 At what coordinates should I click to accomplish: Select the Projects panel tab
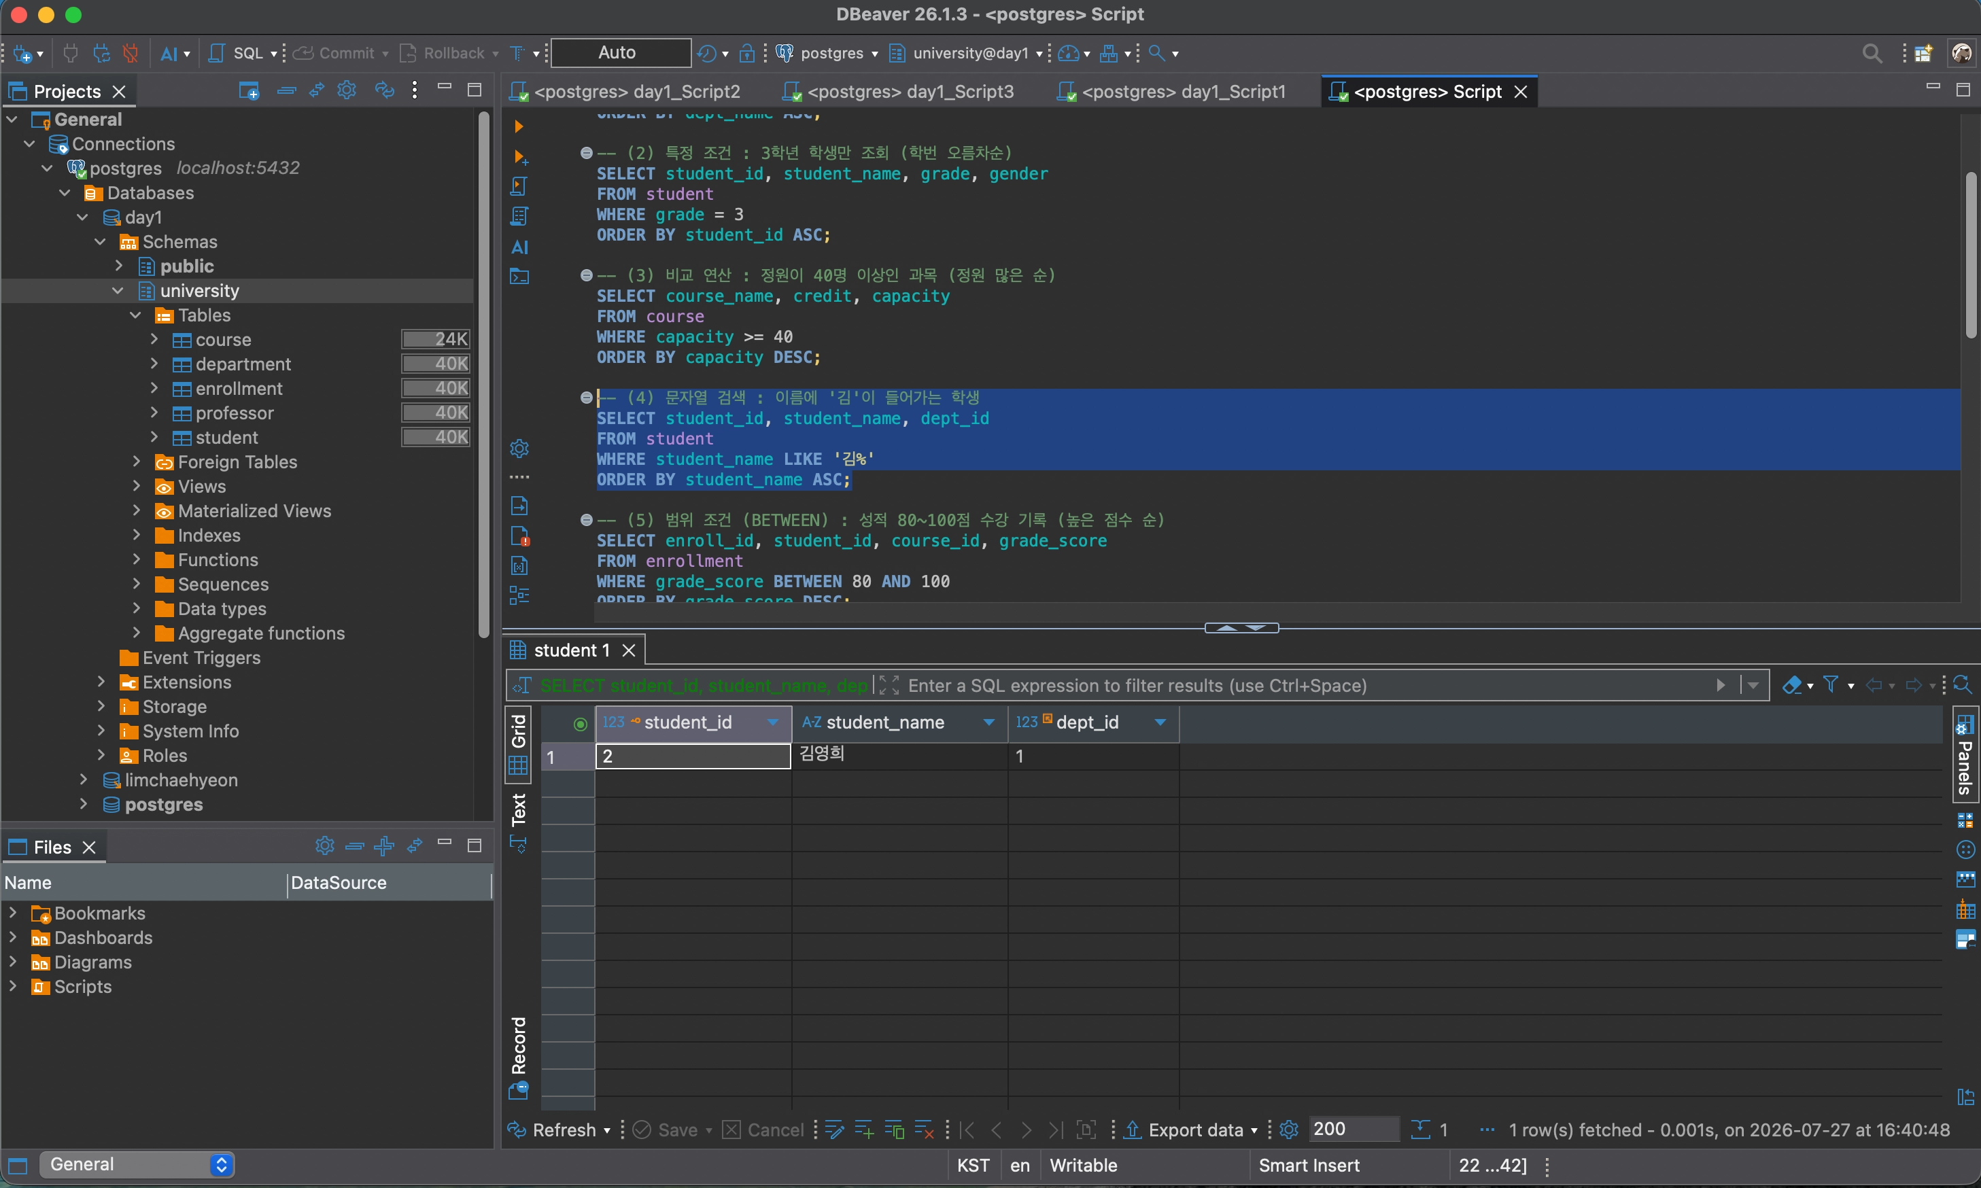[67, 91]
